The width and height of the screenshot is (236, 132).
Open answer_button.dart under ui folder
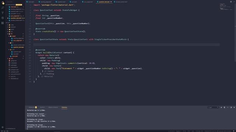(x=19, y=45)
